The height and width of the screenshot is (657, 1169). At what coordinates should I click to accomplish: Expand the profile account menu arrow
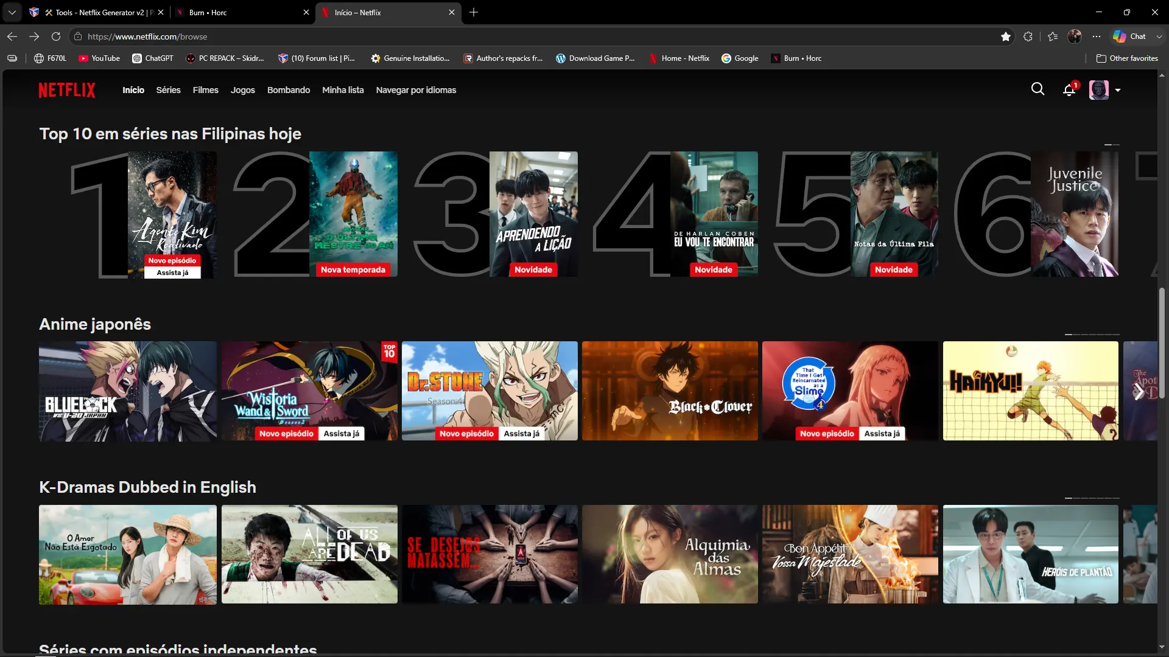[1118, 90]
